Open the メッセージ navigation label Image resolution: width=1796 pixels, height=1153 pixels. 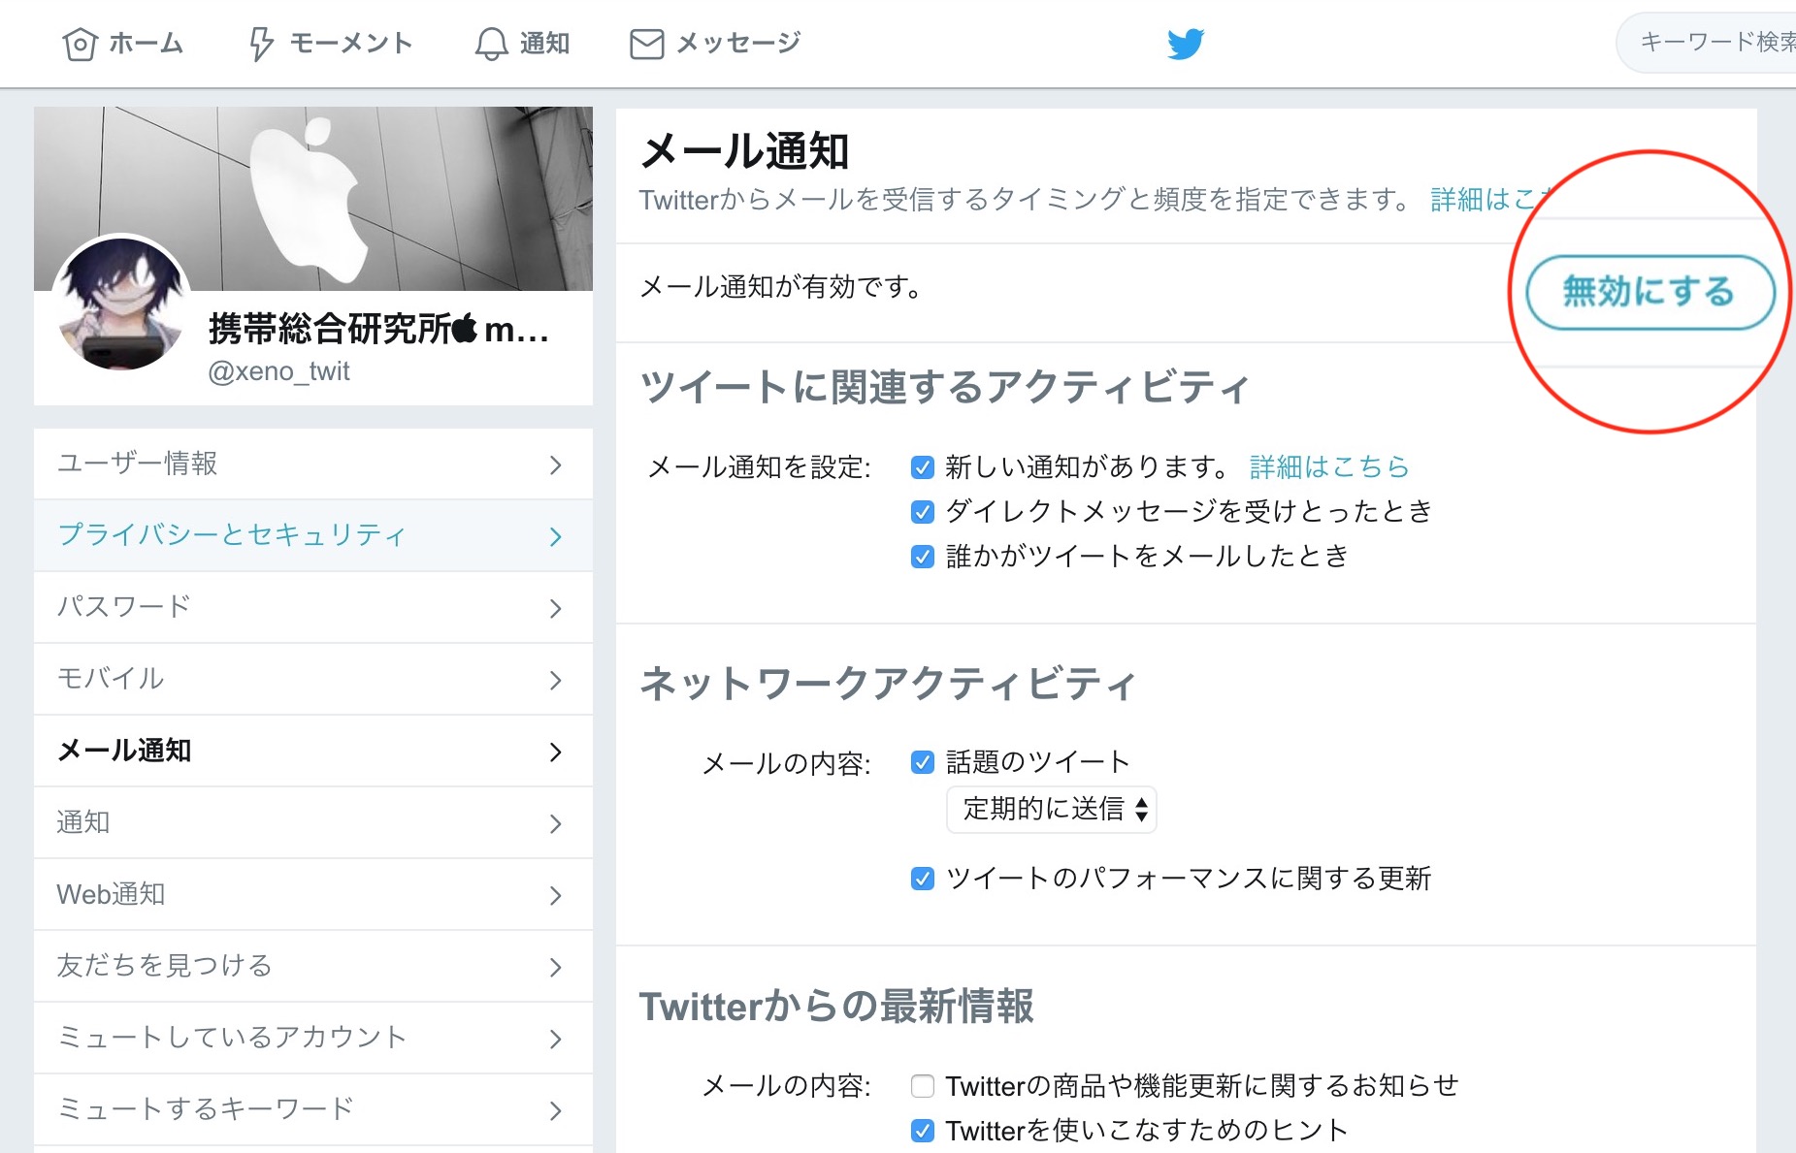738,43
